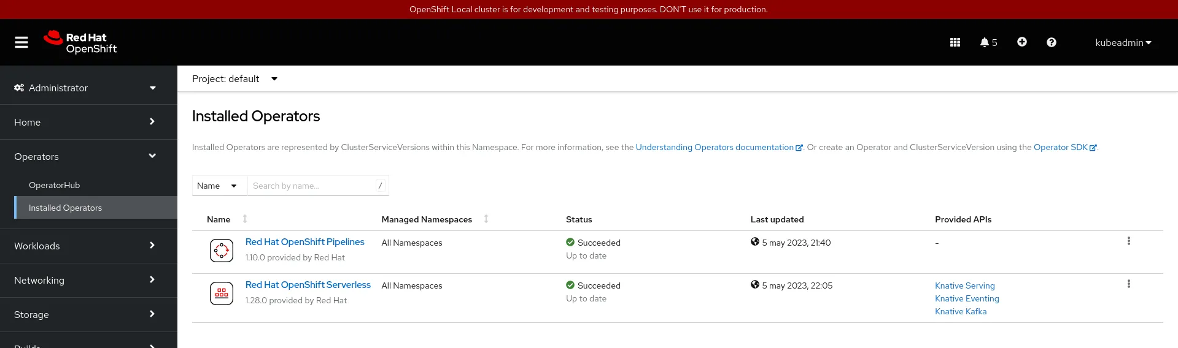This screenshot has height=348, width=1178.
Task: Click the Red Hat OpenShift logo
Action: point(80,42)
